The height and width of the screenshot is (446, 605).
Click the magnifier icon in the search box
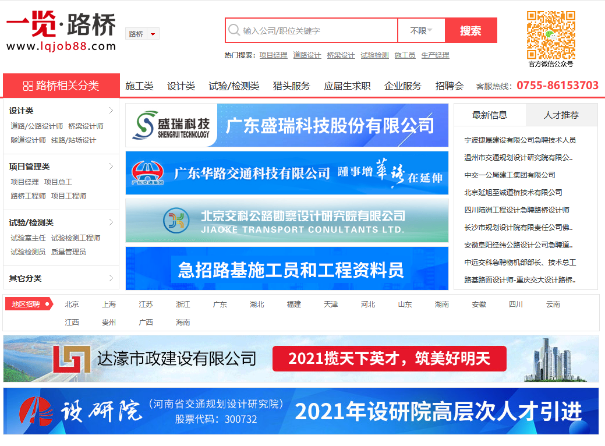click(x=234, y=30)
